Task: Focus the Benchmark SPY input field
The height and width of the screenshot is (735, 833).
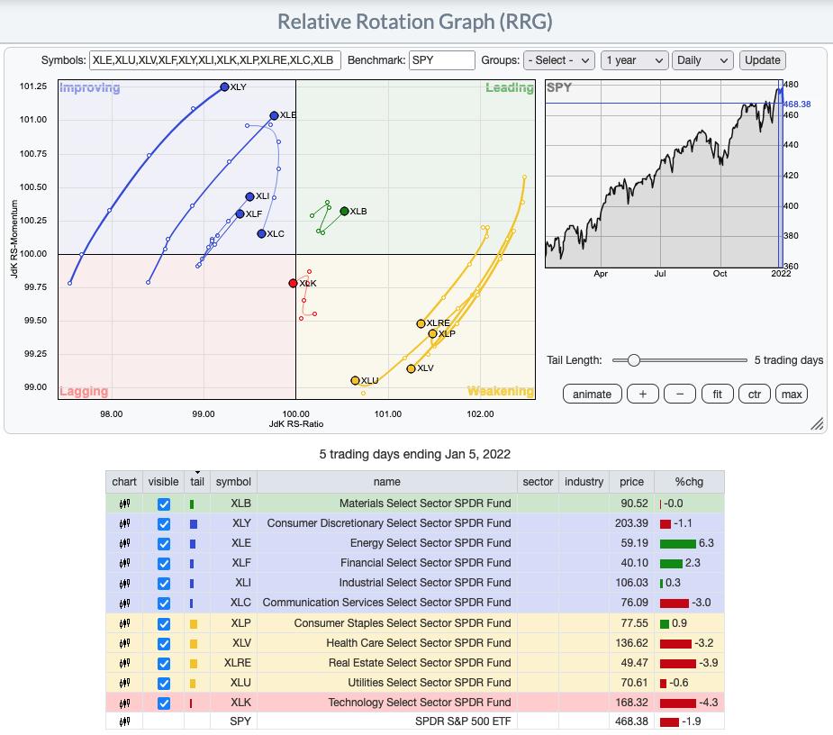Action: click(441, 60)
